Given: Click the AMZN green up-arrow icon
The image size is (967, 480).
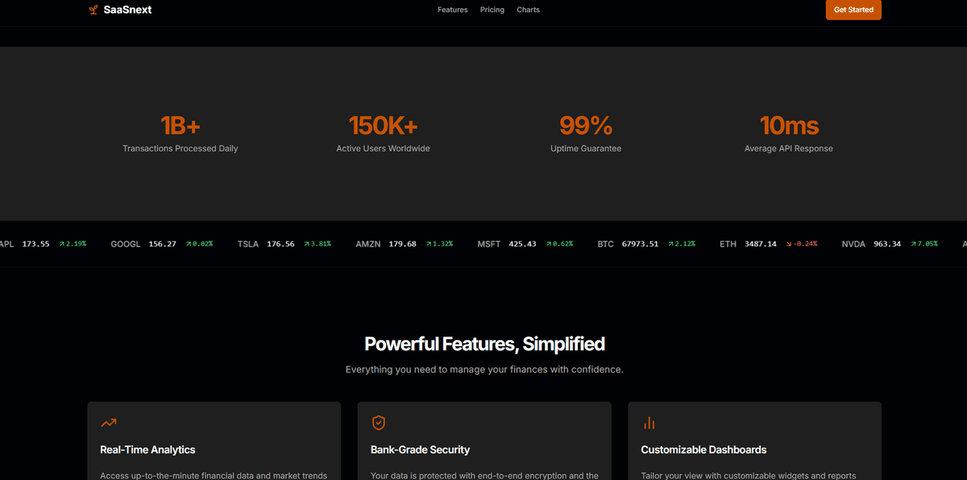Looking at the screenshot, I should pyautogui.click(x=429, y=243).
